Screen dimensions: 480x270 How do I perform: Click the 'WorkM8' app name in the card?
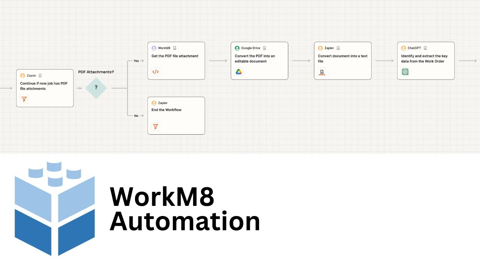coord(164,48)
